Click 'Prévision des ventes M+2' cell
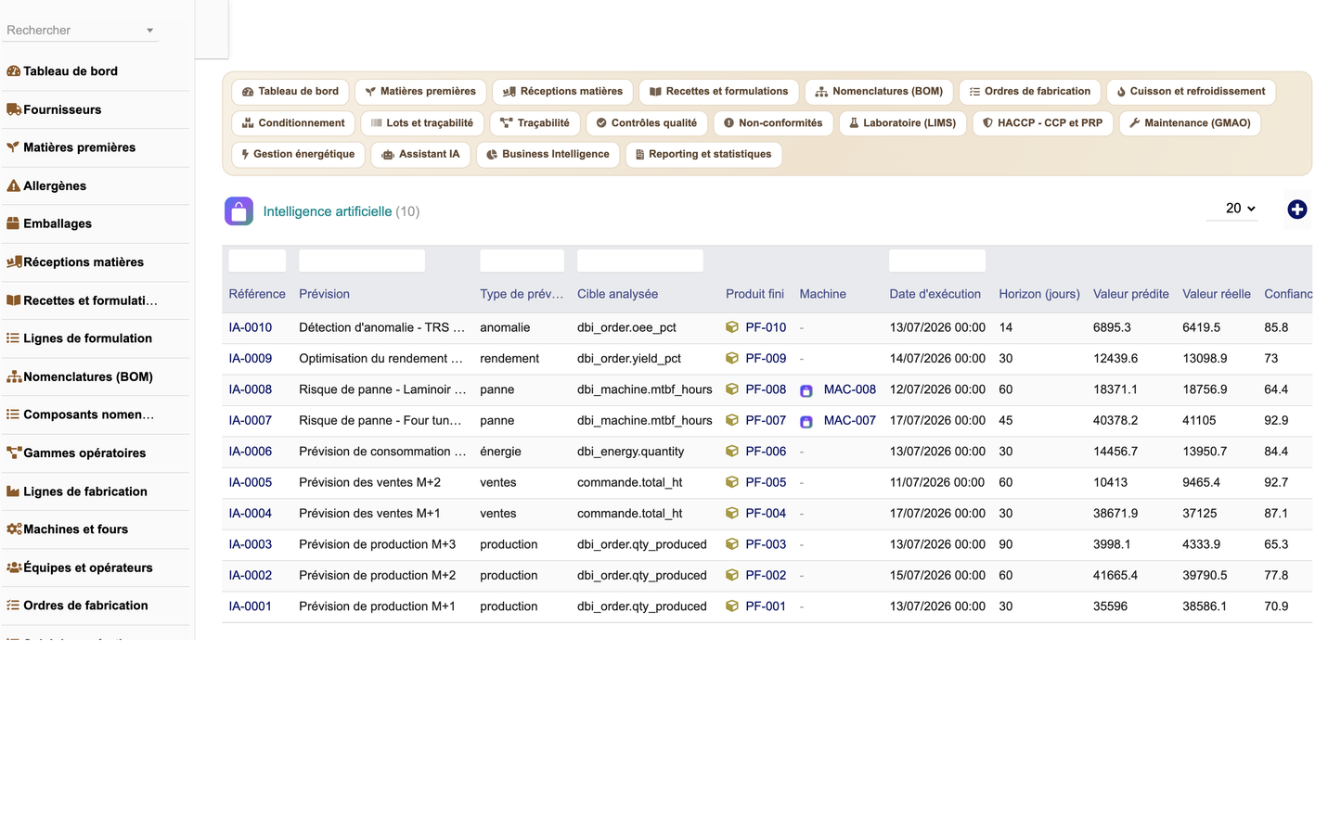1341x829 pixels. point(370,482)
